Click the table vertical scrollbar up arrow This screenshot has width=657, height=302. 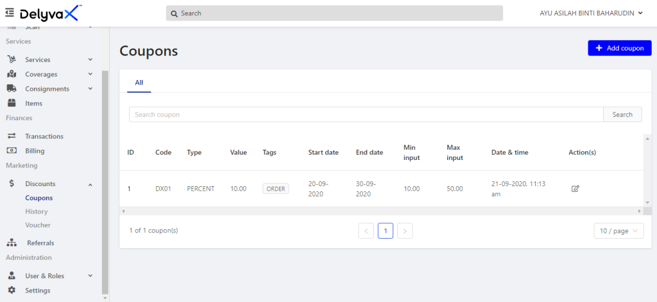[x=647, y=138]
